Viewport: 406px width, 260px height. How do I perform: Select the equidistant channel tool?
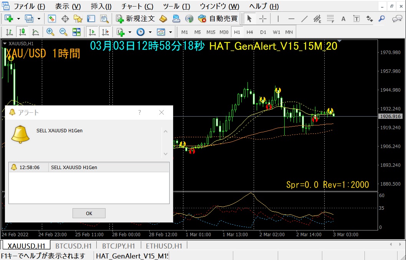(x=317, y=19)
